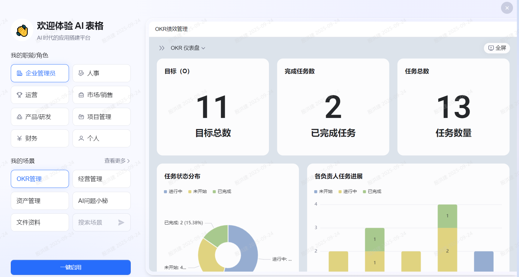Click the trophy icon beside 运营
The image size is (519, 277).
click(19, 95)
